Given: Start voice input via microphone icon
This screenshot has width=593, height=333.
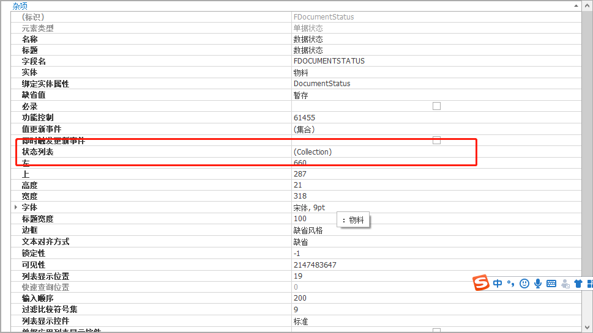Looking at the screenshot, I should 538,284.
